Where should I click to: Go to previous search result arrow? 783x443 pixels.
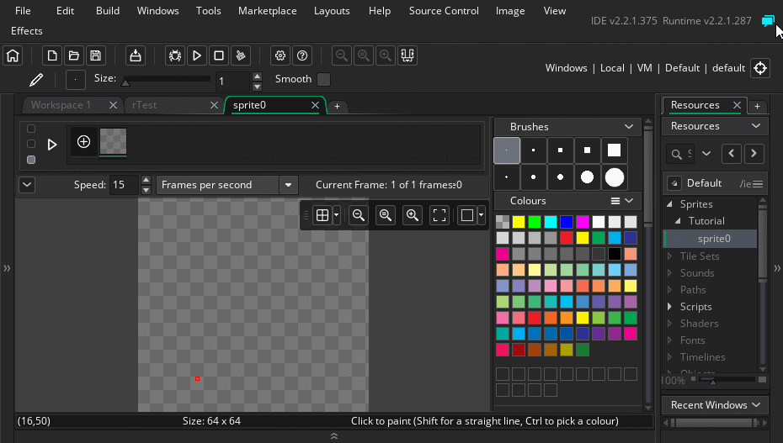pyautogui.click(x=731, y=154)
